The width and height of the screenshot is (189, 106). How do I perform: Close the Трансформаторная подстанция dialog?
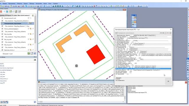171,29
